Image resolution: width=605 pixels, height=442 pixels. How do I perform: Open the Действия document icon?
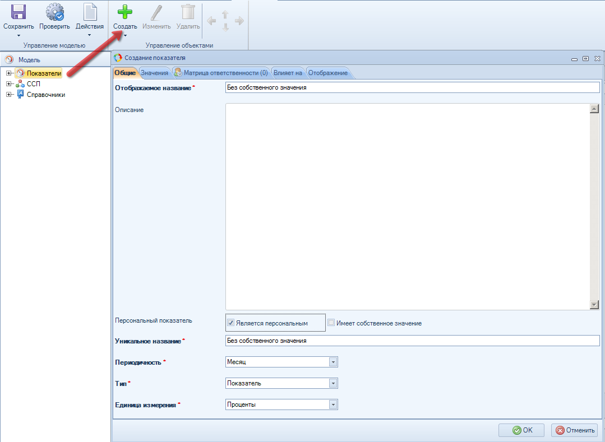90,12
